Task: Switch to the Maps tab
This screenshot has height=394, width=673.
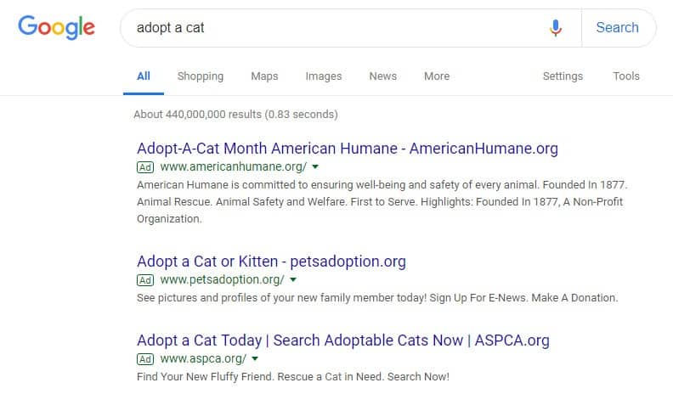Action: 264,76
